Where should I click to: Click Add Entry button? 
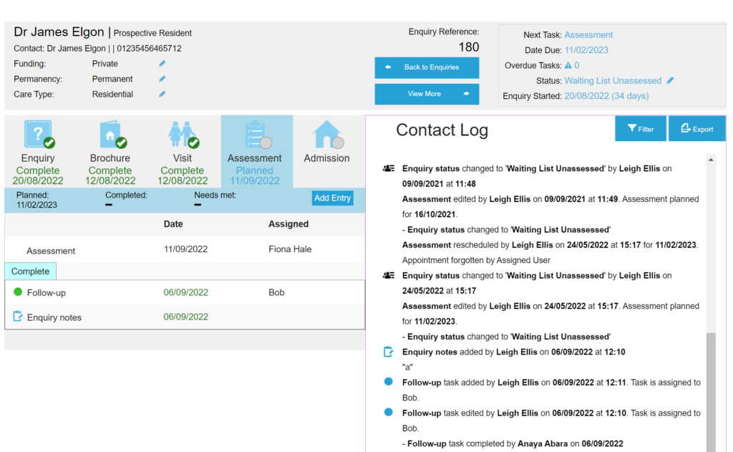(332, 198)
